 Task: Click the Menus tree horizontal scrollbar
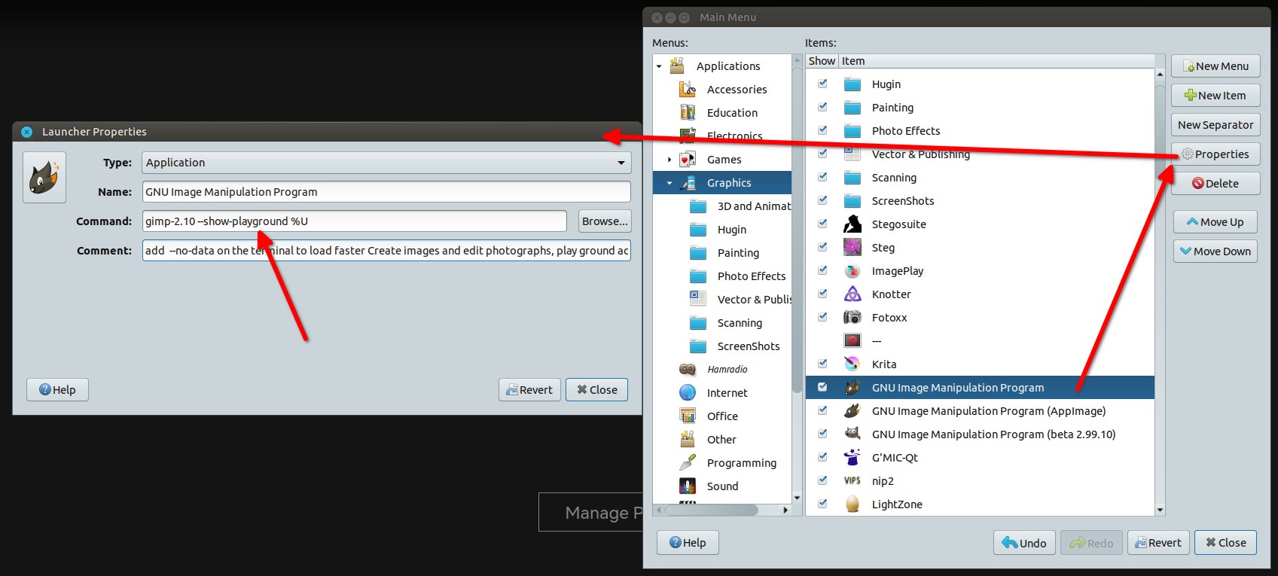point(721,510)
